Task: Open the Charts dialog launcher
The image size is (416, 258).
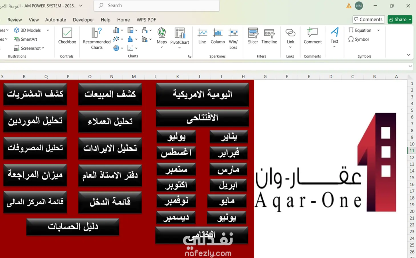Action: (190, 56)
